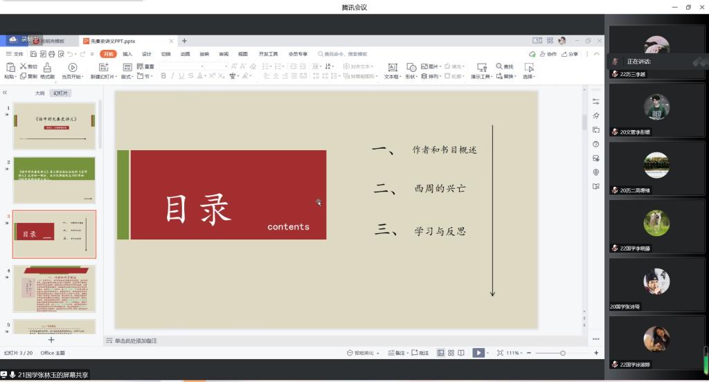
Task: Click the Share (分享) button
Action: tap(571, 54)
